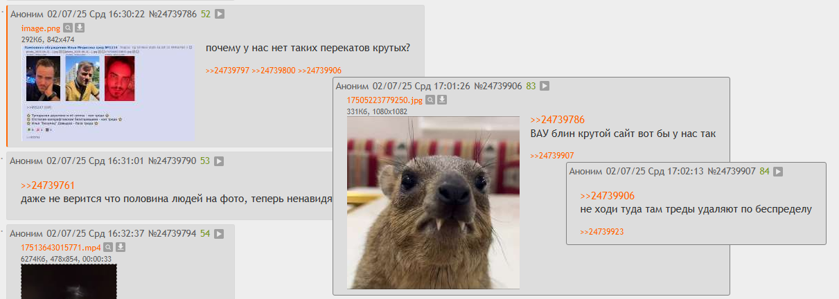
Task: Download the 17513643015771.mp4 video file
Action: coord(120,246)
